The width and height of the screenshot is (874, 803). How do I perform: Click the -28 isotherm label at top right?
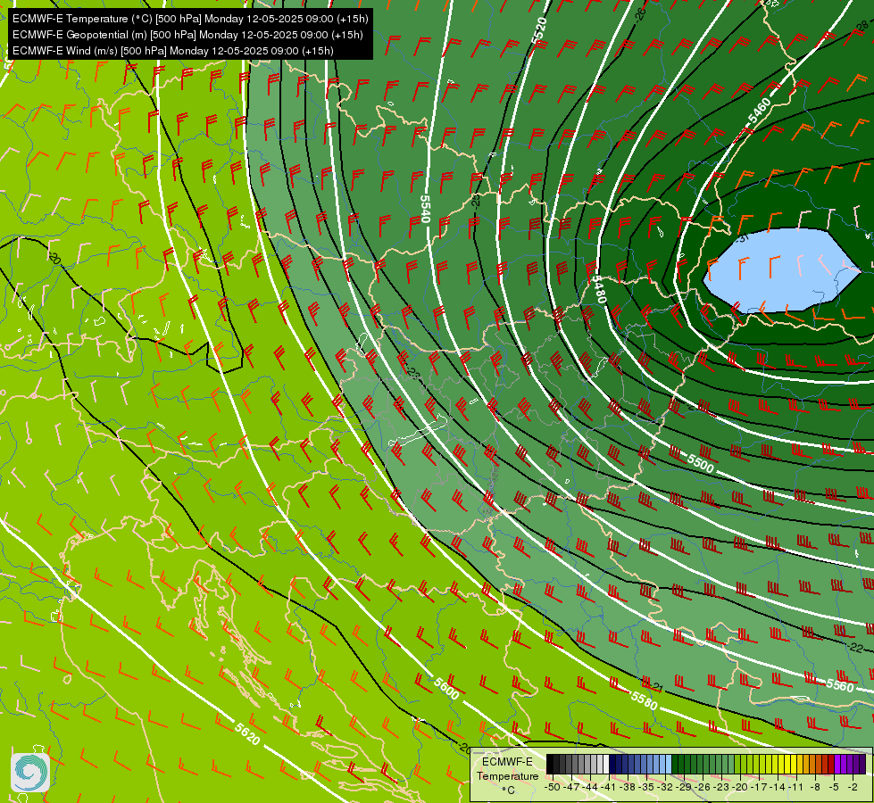(x=862, y=25)
